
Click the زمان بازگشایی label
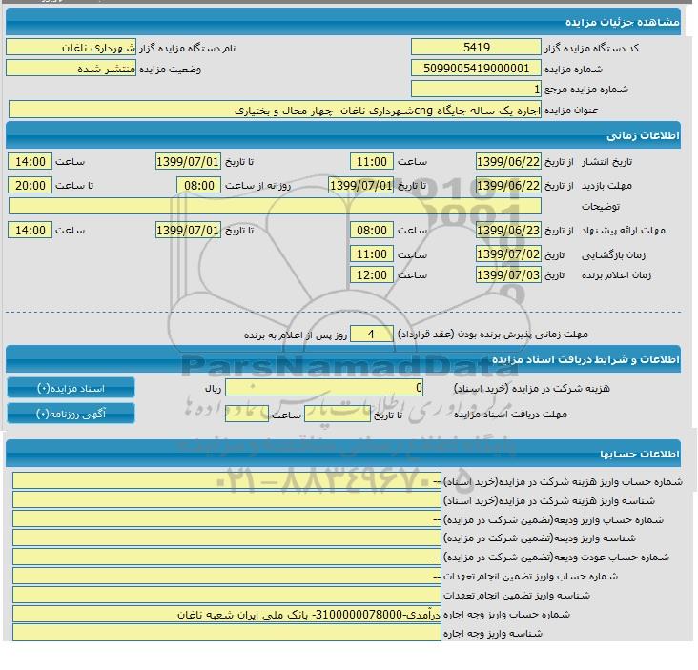[613, 254]
